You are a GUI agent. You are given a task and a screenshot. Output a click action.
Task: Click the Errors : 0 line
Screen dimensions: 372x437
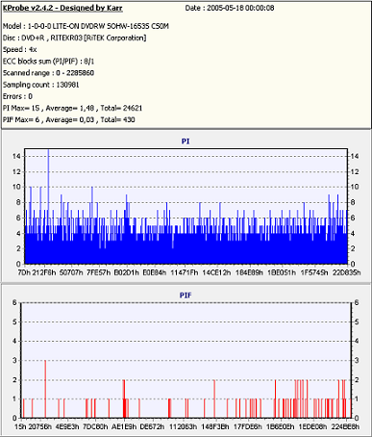click(17, 96)
